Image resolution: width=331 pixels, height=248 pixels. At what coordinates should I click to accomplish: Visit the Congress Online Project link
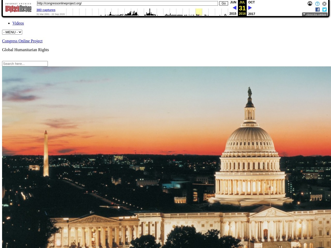[x=22, y=41]
